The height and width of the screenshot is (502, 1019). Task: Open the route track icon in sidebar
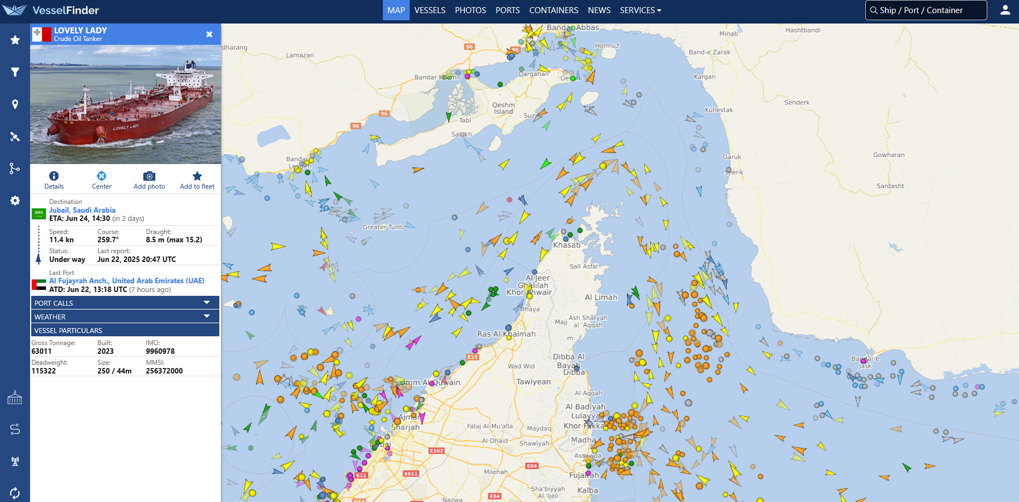point(15,168)
